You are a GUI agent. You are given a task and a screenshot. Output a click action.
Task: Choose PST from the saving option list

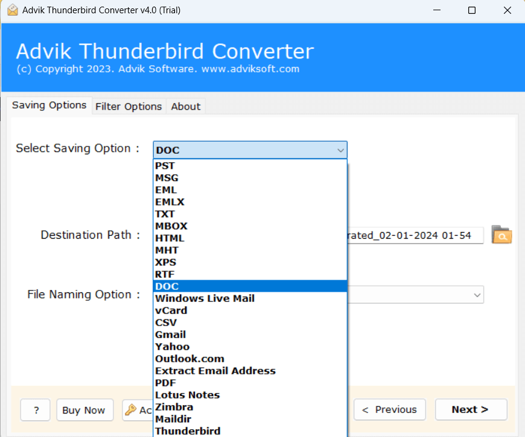(x=250, y=166)
